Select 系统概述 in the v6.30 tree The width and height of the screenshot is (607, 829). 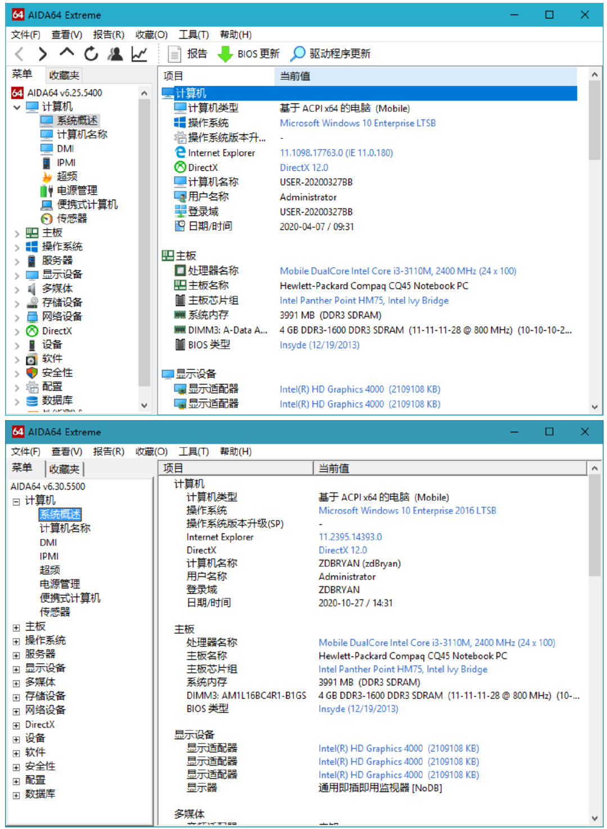click(60, 515)
